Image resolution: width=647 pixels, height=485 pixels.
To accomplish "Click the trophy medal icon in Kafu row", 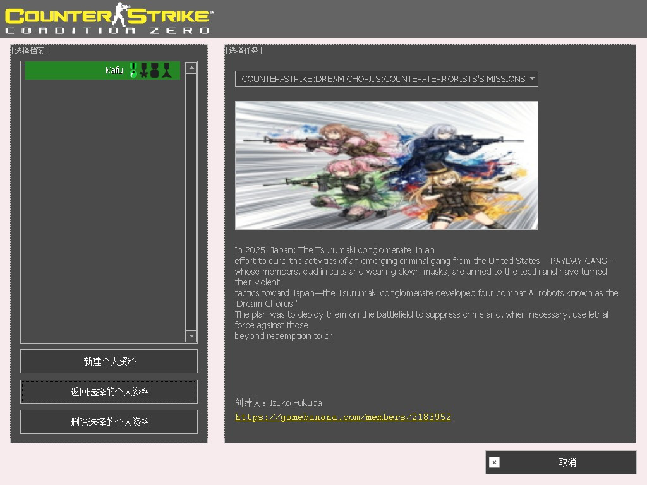I will click(x=166, y=70).
